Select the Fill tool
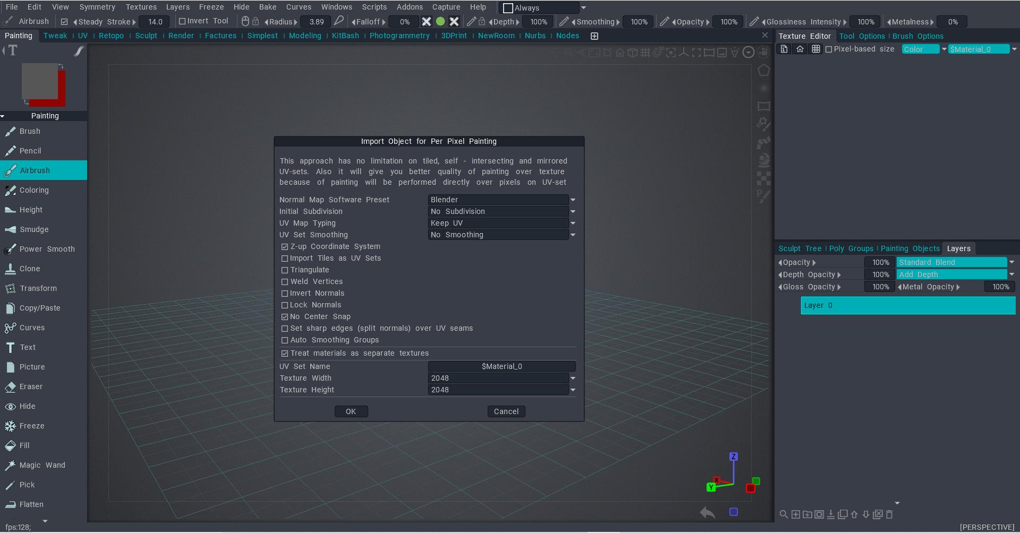Viewport: 1020px width, 533px height. pyautogui.click(x=24, y=445)
